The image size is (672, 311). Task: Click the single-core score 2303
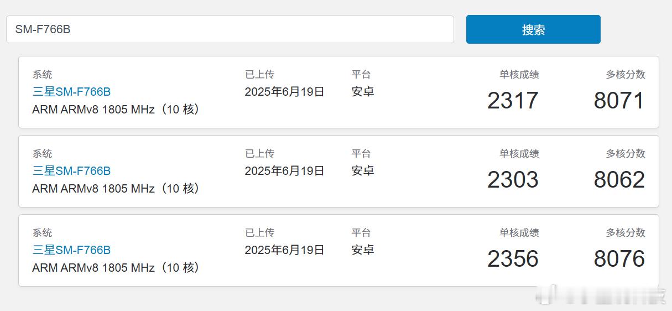click(513, 180)
